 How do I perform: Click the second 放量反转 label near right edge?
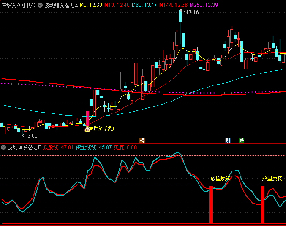coord(272,178)
